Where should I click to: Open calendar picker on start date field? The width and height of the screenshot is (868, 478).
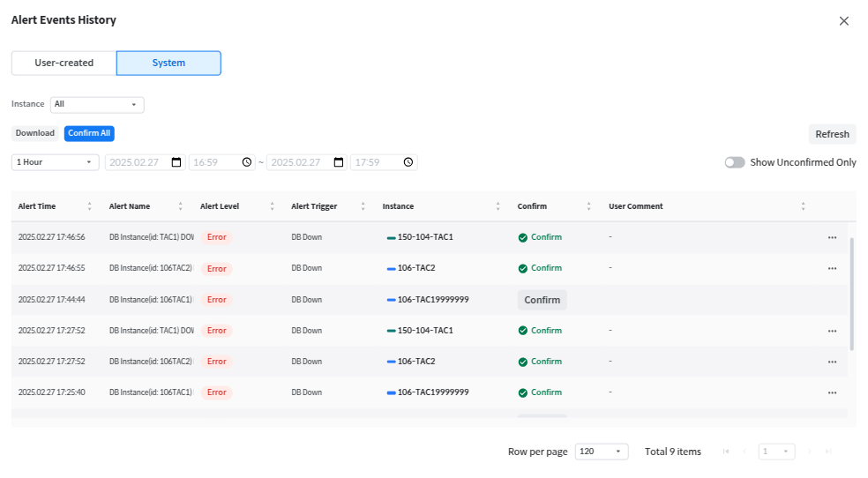176,162
